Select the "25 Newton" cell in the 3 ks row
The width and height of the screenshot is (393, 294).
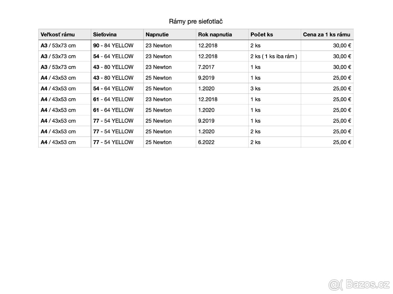(159, 89)
